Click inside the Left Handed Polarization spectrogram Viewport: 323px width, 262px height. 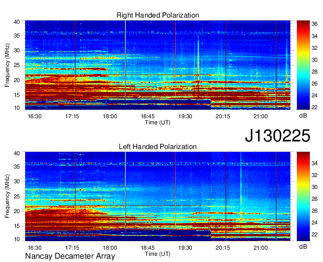tap(158, 196)
